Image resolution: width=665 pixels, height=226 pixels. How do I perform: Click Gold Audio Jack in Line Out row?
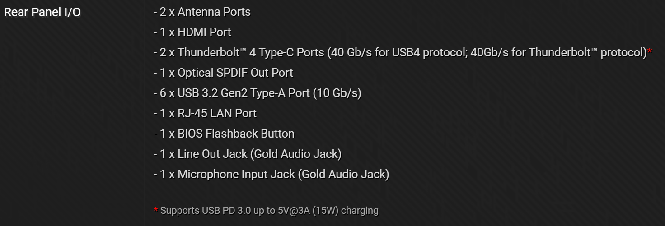click(x=298, y=154)
